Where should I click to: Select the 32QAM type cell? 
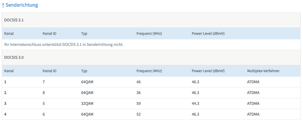pyautogui.click(x=87, y=103)
